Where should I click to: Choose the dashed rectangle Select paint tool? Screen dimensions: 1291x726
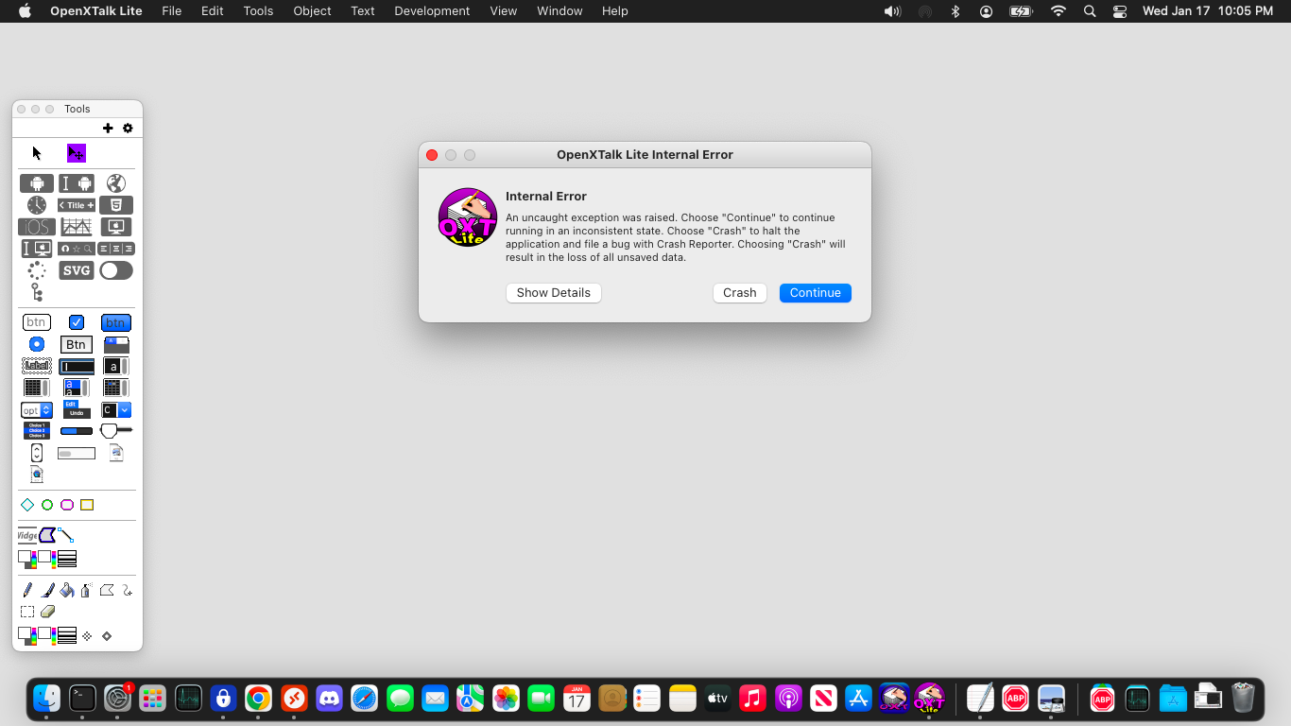point(27,612)
